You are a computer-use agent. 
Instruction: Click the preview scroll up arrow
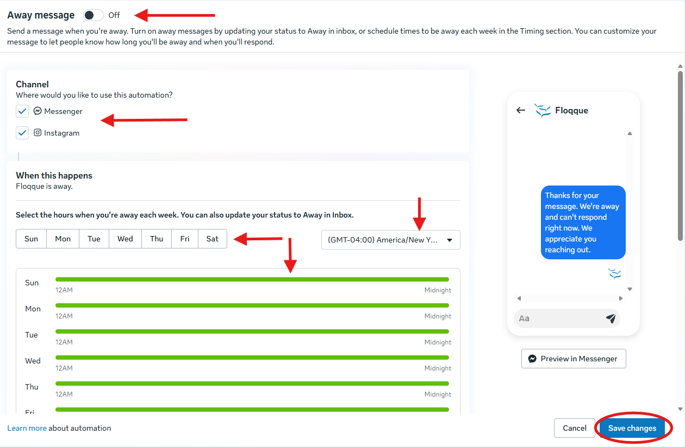[x=630, y=133]
